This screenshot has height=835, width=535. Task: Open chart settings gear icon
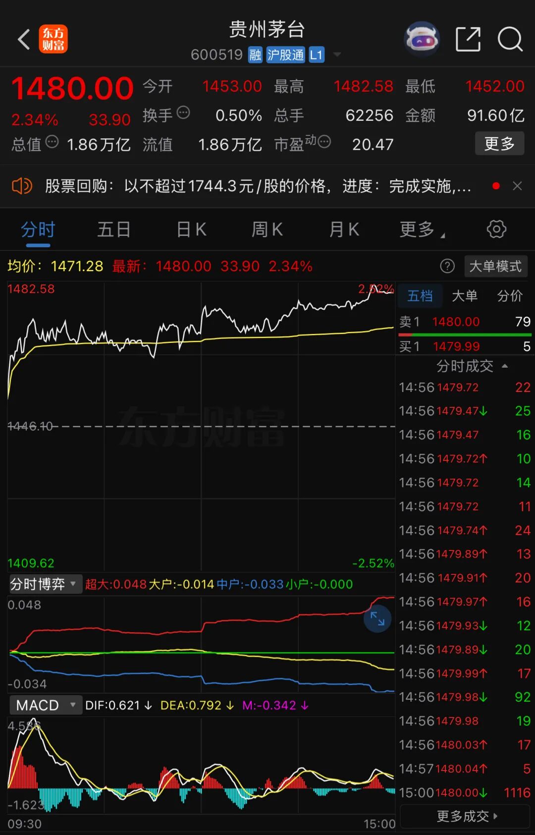click(496, 229)
